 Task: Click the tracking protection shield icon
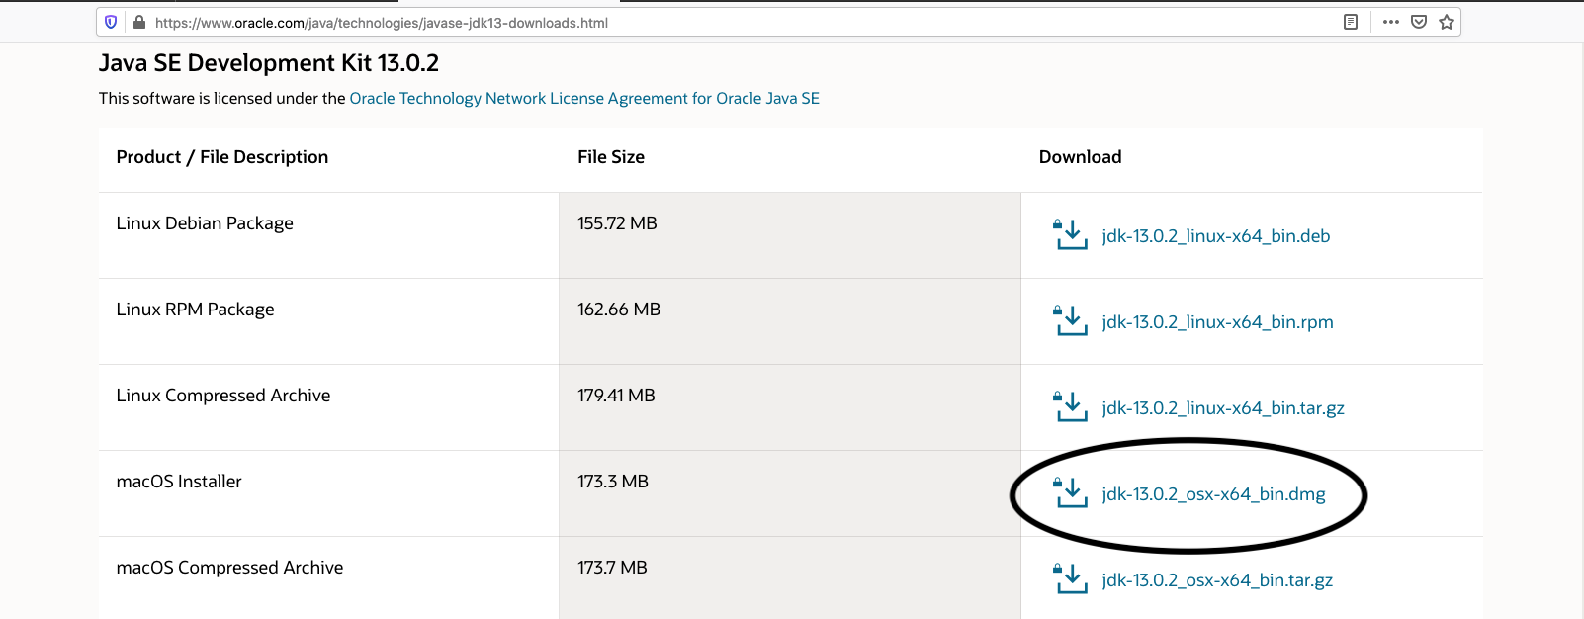tap(111, 22)
